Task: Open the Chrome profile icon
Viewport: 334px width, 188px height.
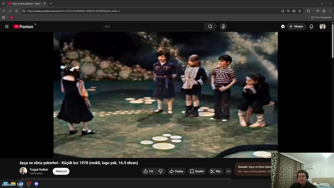Action: click(324, 11)
